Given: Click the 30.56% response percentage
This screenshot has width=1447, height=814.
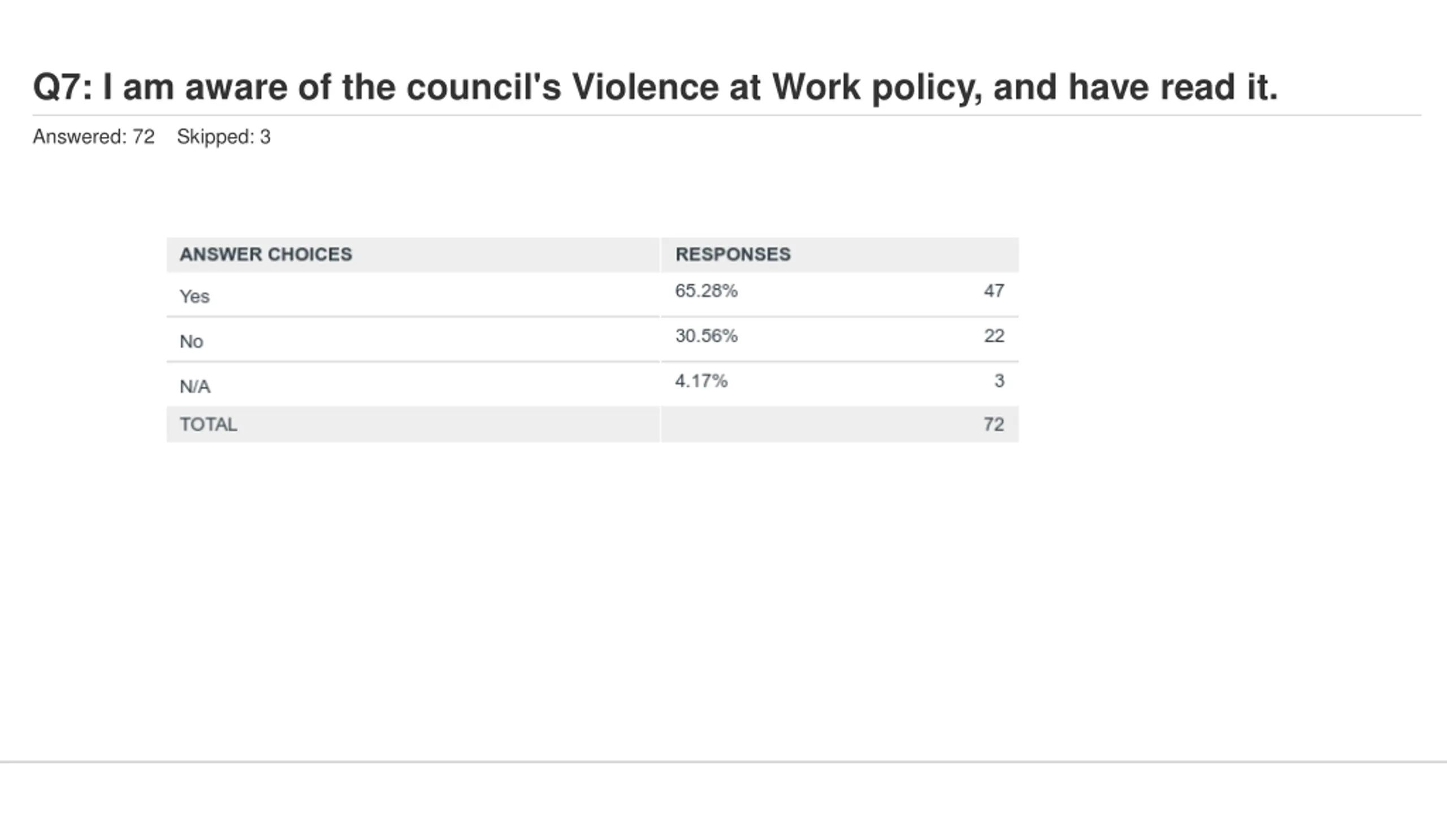Looking at the screenshot, I should tap(707, 336).
